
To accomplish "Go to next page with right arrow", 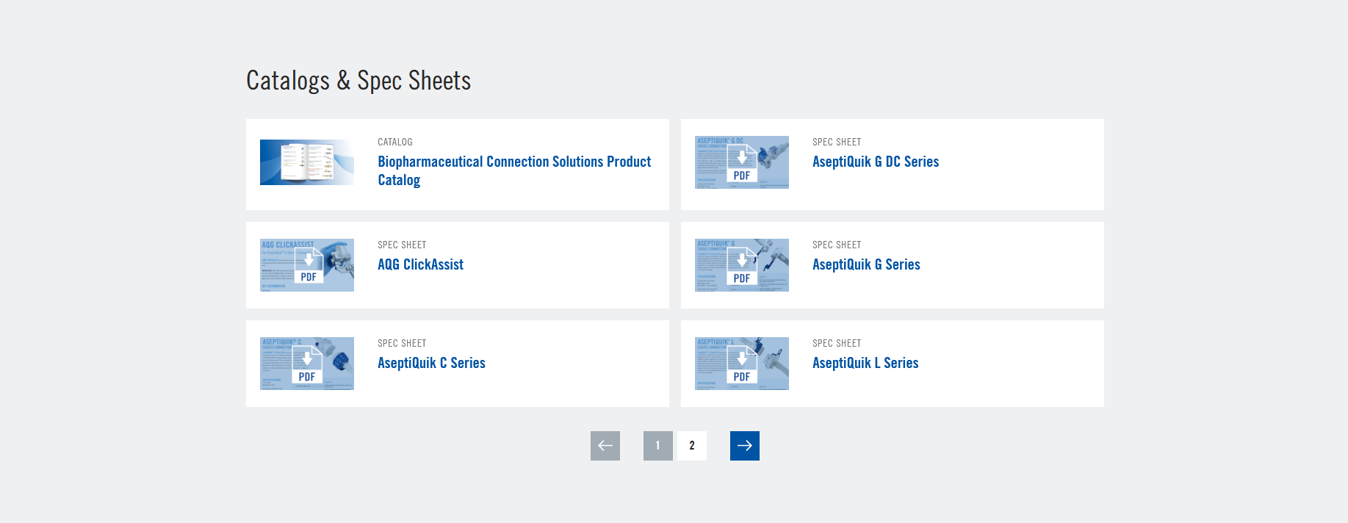I will (744, 446).
